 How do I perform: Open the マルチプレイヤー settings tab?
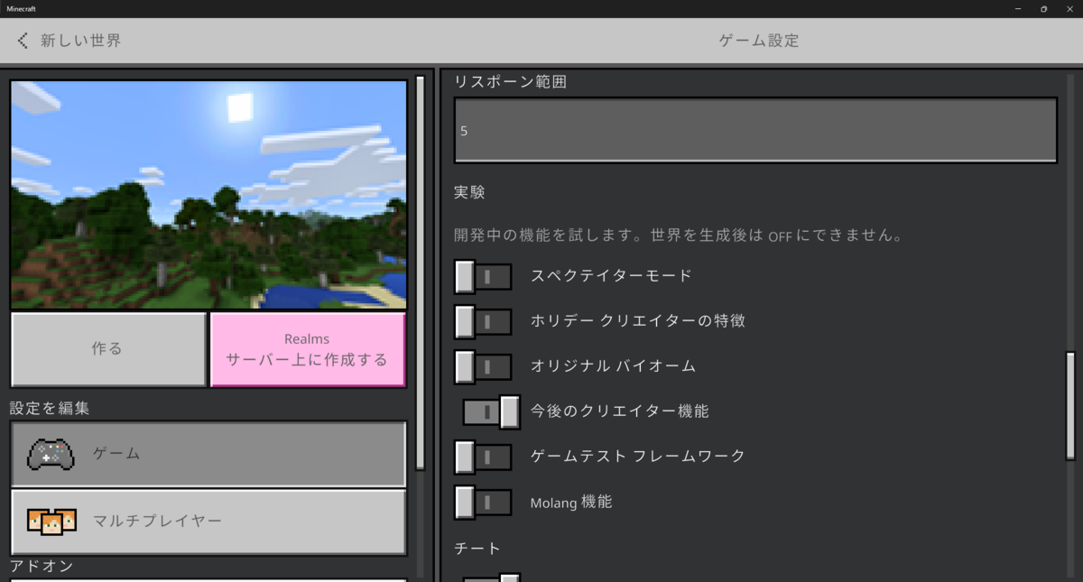(x=208, y=522)
